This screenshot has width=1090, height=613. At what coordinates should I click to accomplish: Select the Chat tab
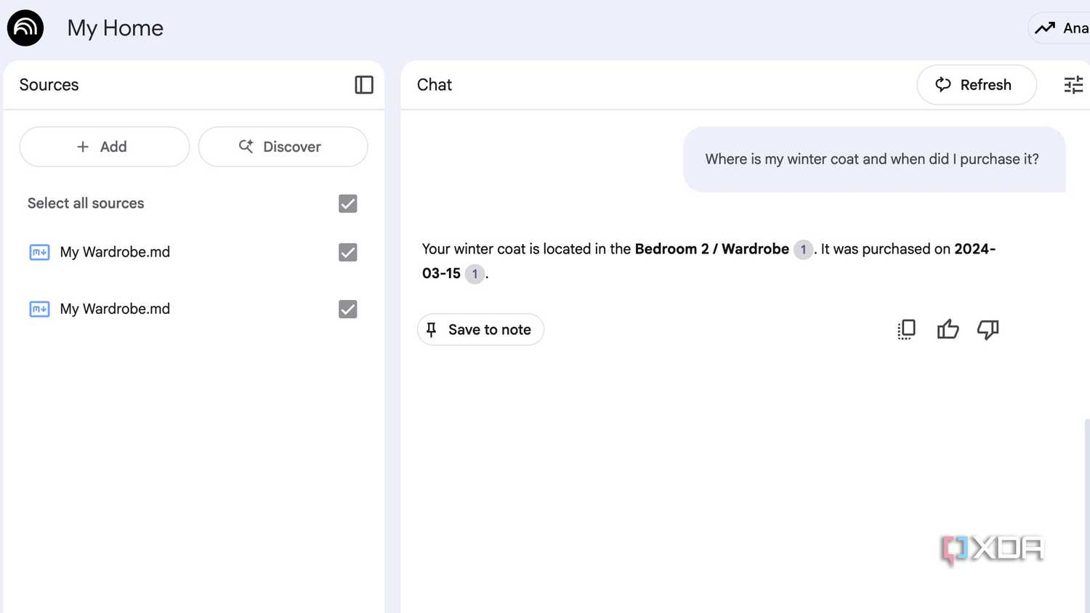click(434, 85)
